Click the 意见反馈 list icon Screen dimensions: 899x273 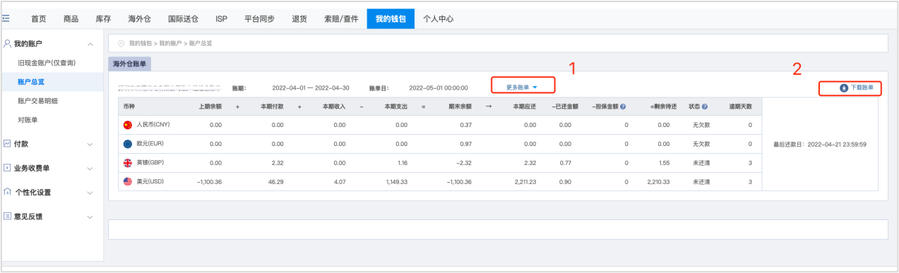[x=7, y=216]
